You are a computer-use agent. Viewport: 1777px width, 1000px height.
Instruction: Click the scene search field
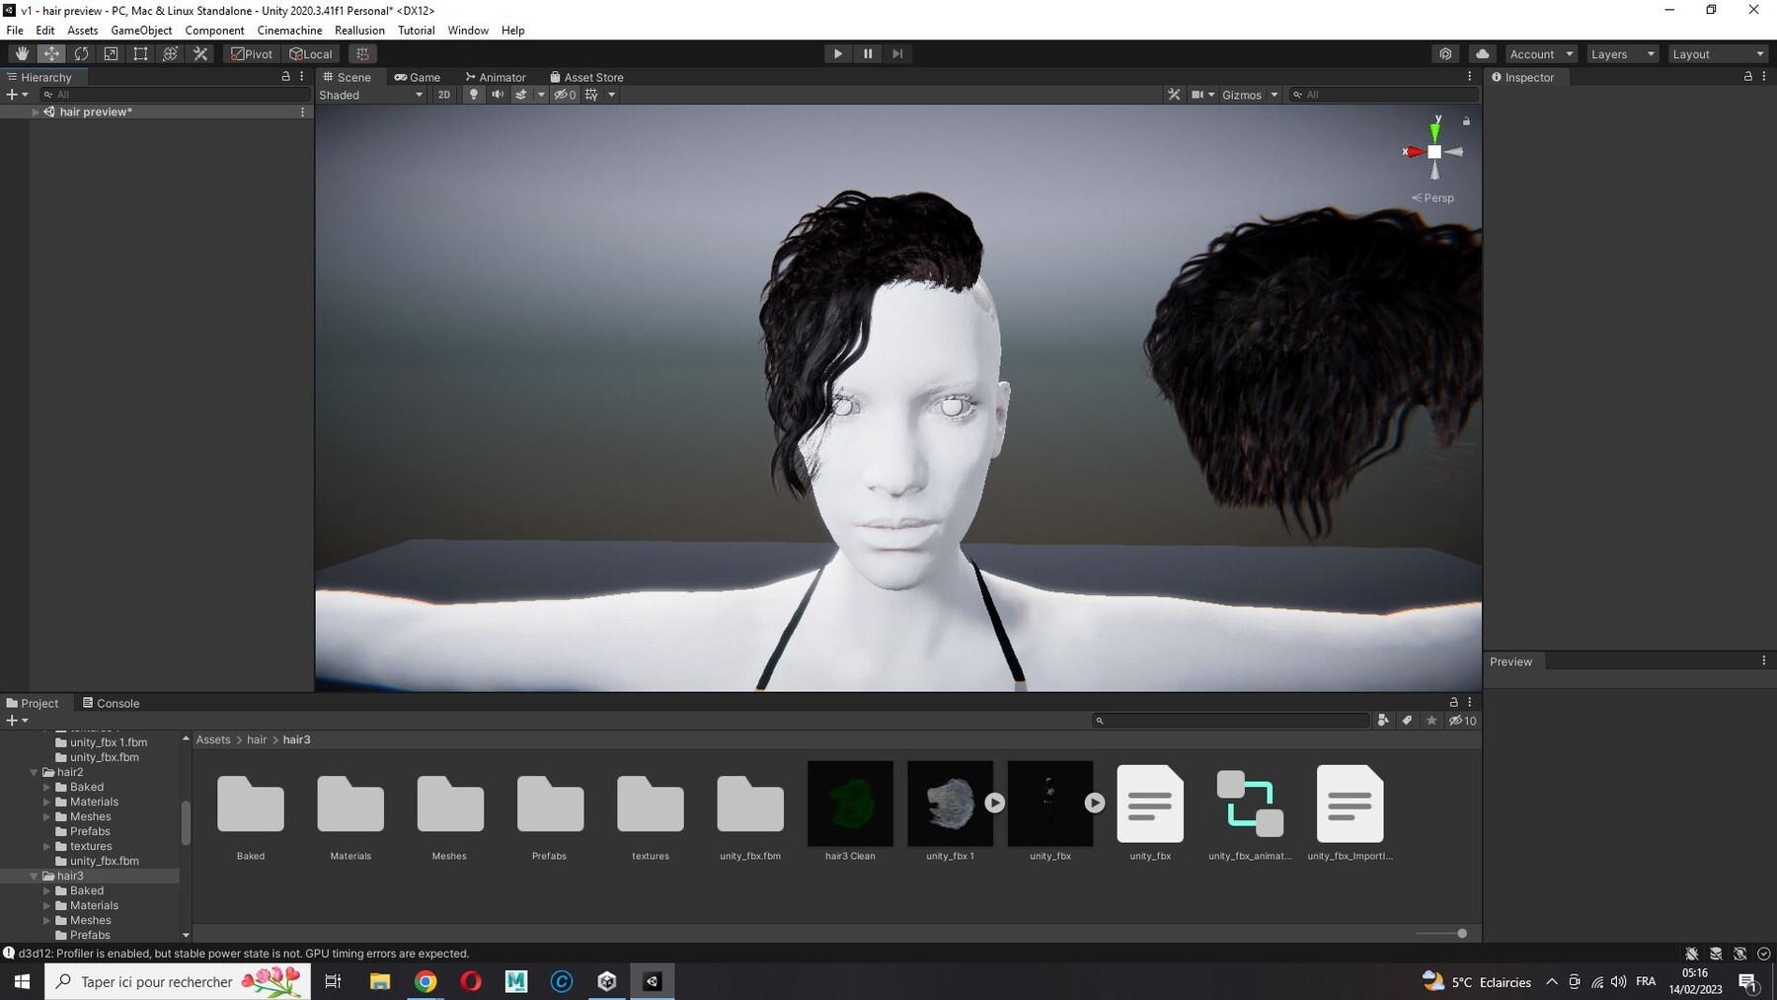(1384, 95)
